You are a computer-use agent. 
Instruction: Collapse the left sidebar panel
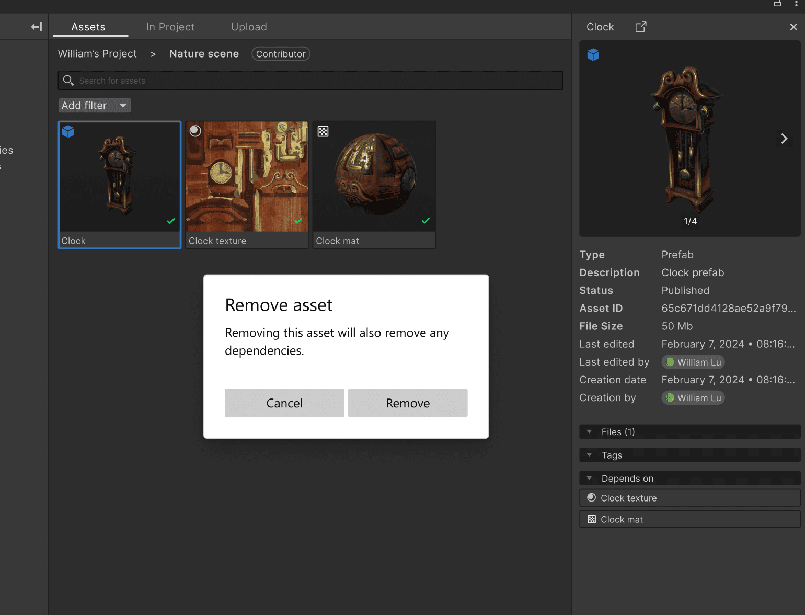coord(36,27)
